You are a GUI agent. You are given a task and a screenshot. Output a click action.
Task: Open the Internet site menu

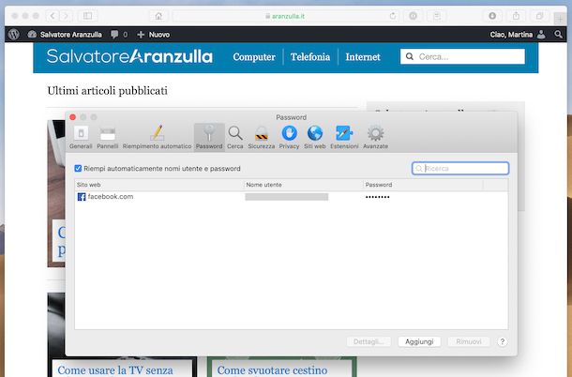point(363,57)
